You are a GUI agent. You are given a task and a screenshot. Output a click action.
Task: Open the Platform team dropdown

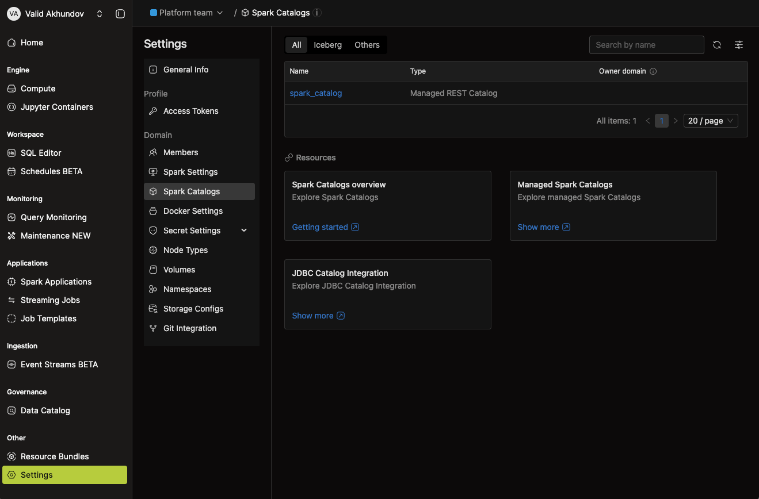(186, 13)
